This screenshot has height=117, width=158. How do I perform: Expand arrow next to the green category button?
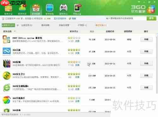point(18,25)
